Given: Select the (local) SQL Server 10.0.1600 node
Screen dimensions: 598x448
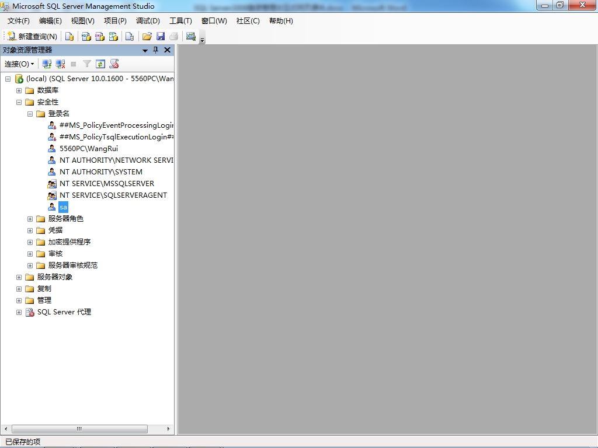Looking at the screenshot, I should point(100,79).
